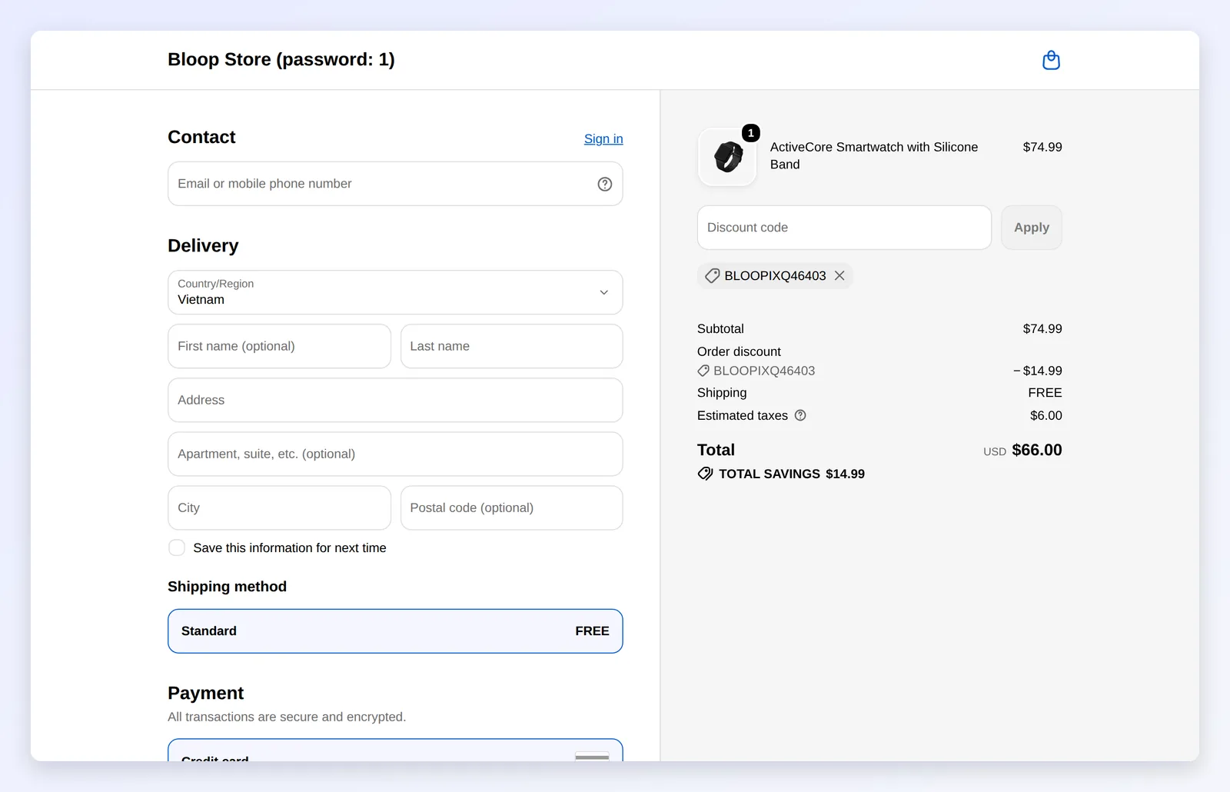Click the −$14.99 discount amount
Image resolution: width=1230 pixels, height=792 pixels.
click(1038, 371)
